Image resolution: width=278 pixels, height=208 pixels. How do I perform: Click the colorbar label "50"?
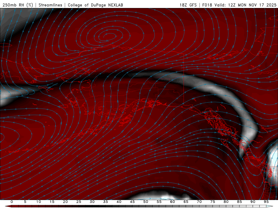coord(146,202)
